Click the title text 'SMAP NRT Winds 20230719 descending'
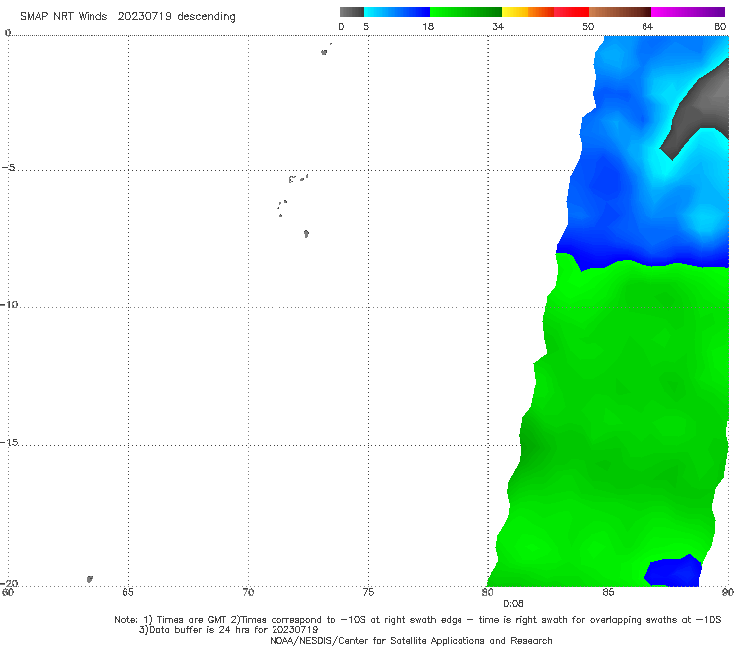736x647 pixels. click(127, 17)
